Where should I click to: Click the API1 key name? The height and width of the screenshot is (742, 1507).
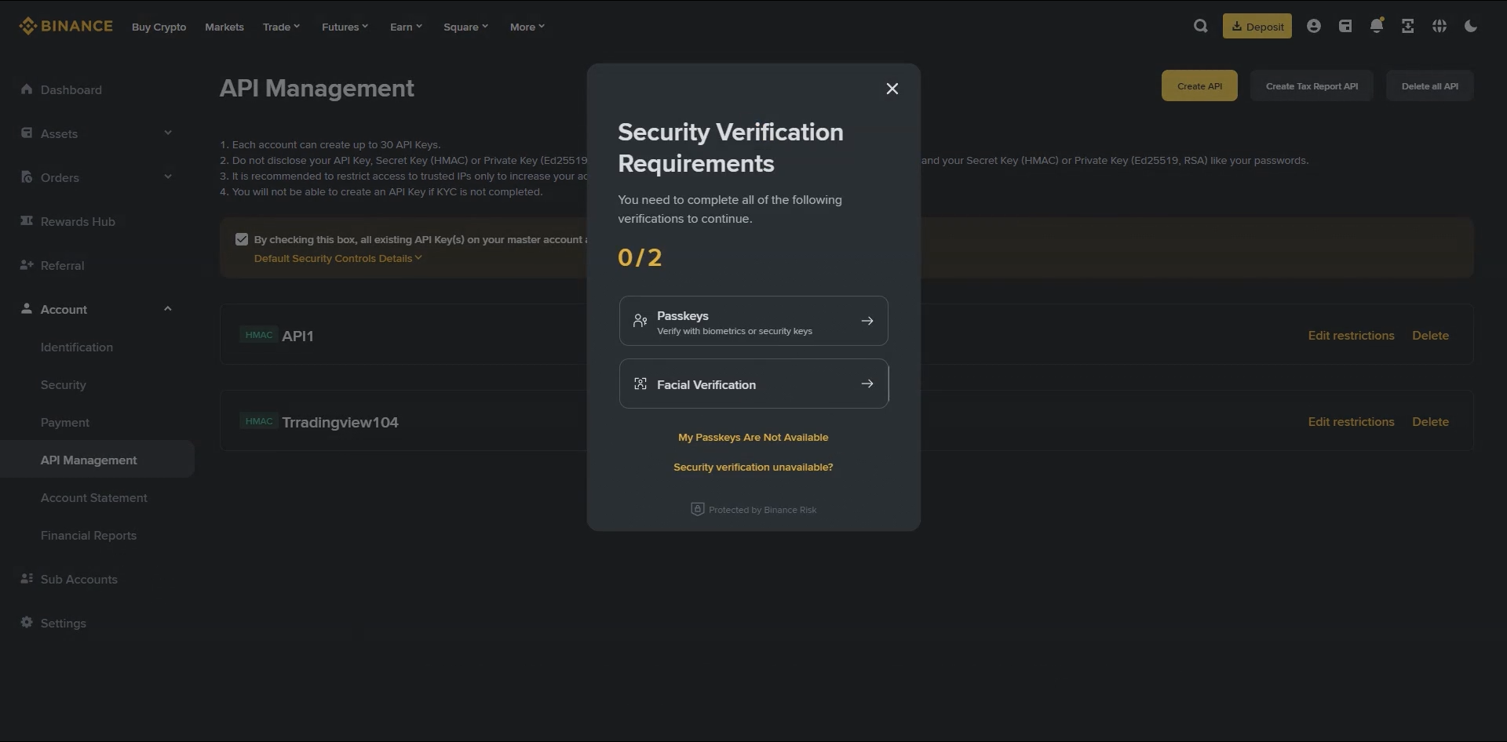297,336
